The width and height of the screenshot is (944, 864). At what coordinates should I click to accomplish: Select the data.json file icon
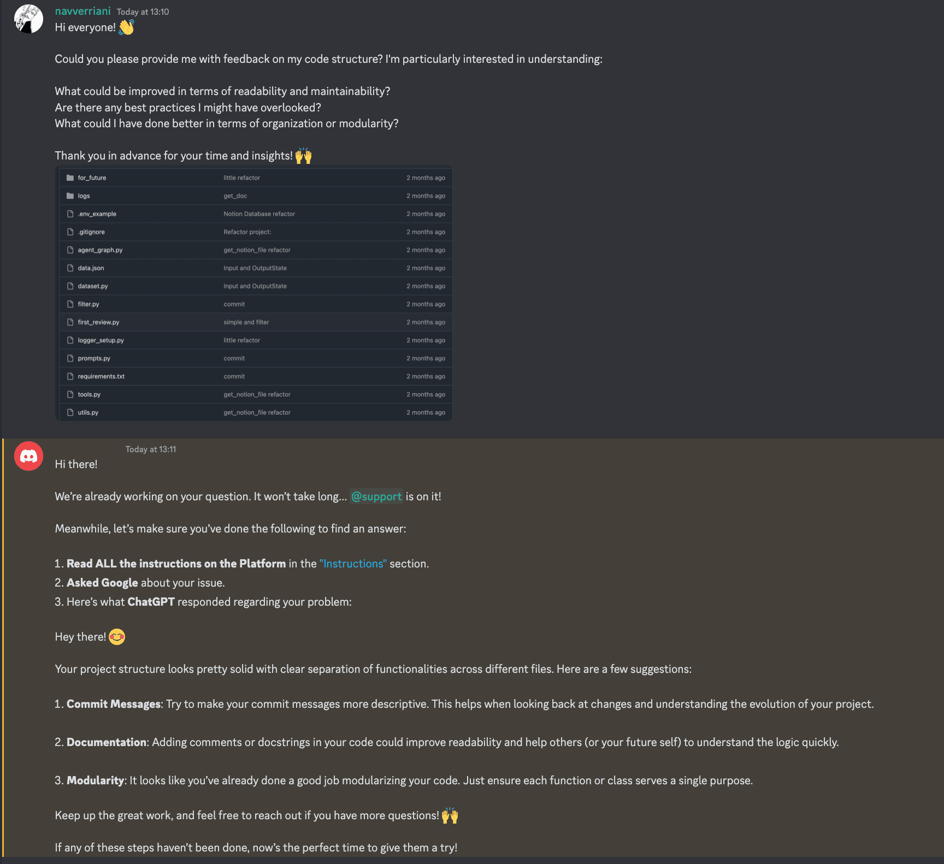(70, 268)
